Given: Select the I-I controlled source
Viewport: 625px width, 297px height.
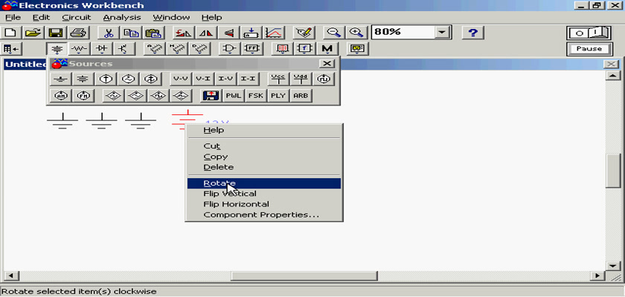Looking at the screenshot, I should [x=248, y=79].
